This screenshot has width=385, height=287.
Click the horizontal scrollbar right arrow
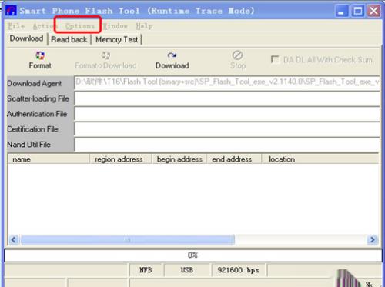click(x=372, y=240)
